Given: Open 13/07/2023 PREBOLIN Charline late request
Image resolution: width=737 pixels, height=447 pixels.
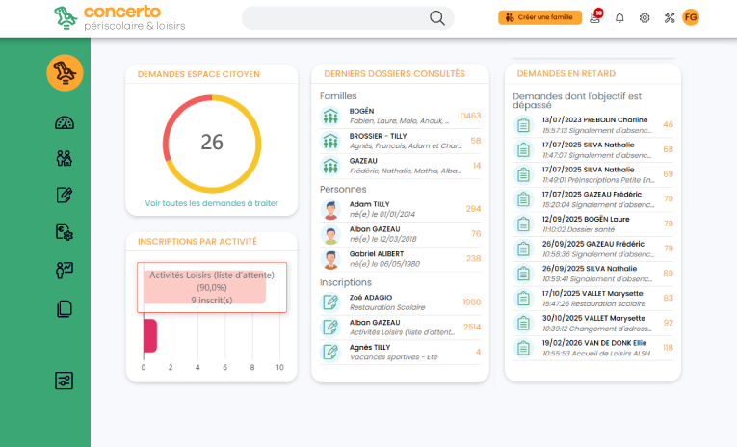Looking at the screenshot, I should 592,125.
